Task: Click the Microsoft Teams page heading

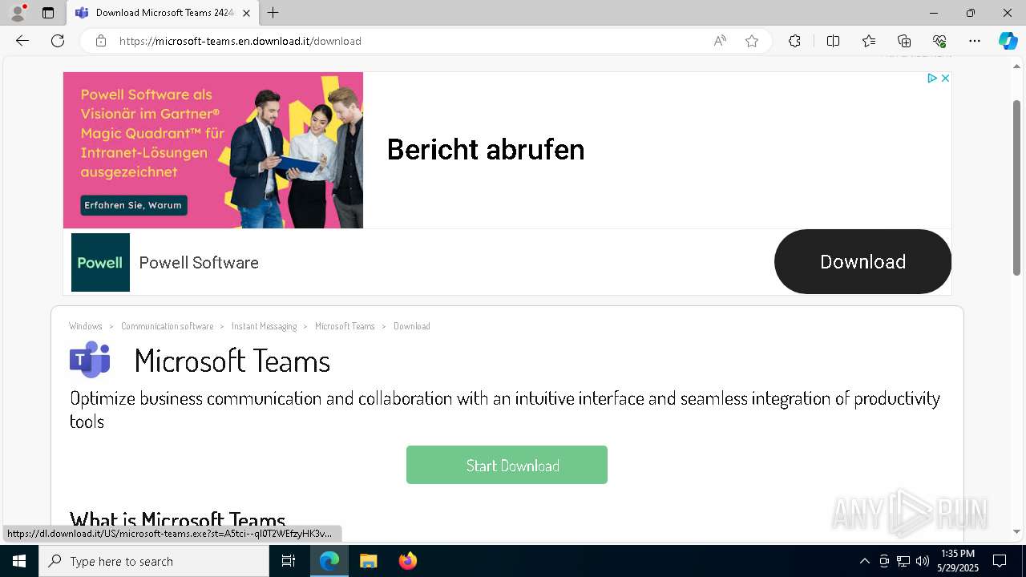Action: pyautogui.click(x=232, y=361)
